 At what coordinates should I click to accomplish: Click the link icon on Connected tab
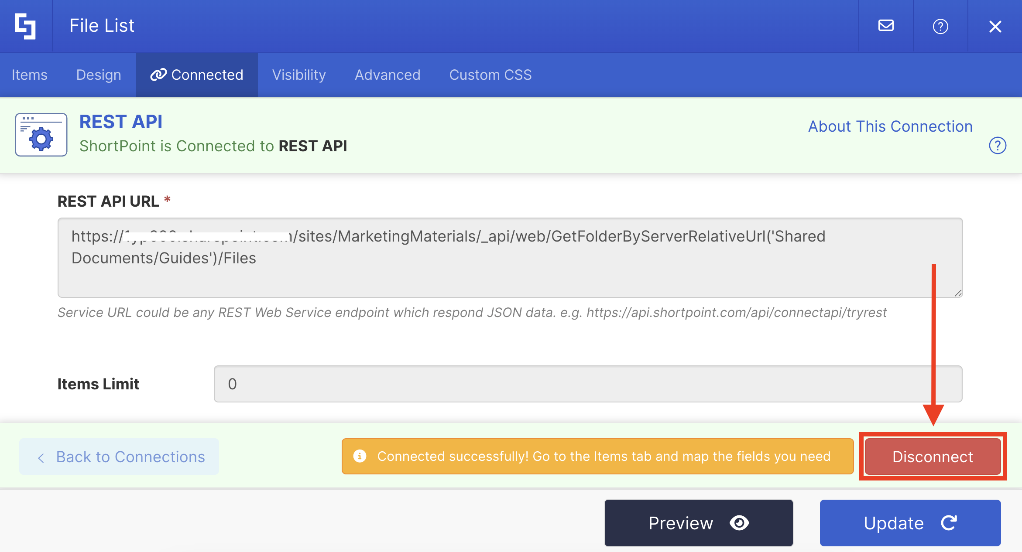(x=158, y=75)
